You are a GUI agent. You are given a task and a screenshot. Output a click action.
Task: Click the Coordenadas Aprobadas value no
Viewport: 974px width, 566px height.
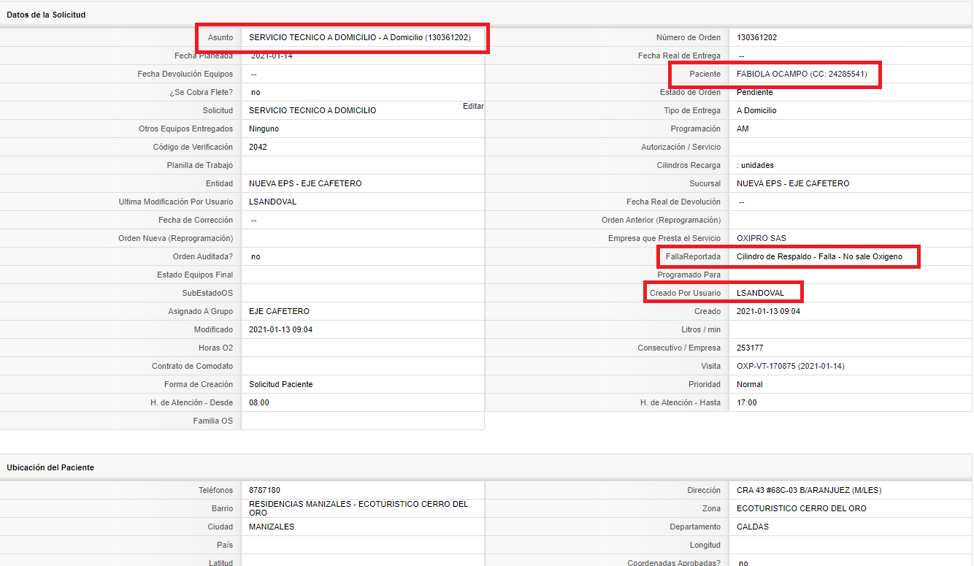click(743, 563)
